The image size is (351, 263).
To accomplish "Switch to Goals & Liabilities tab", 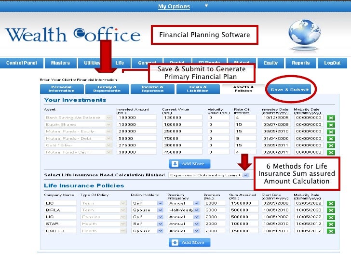I will [198, 89].
